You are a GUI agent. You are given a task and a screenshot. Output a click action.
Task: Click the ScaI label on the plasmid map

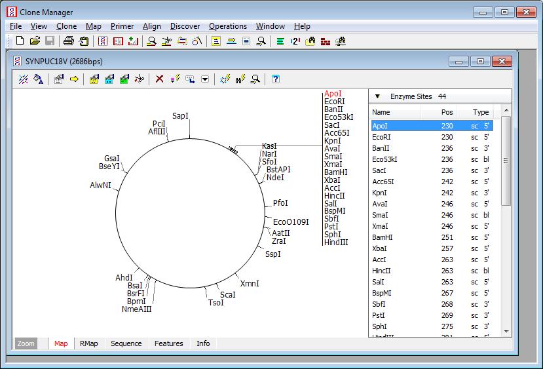tap(227, 295)
